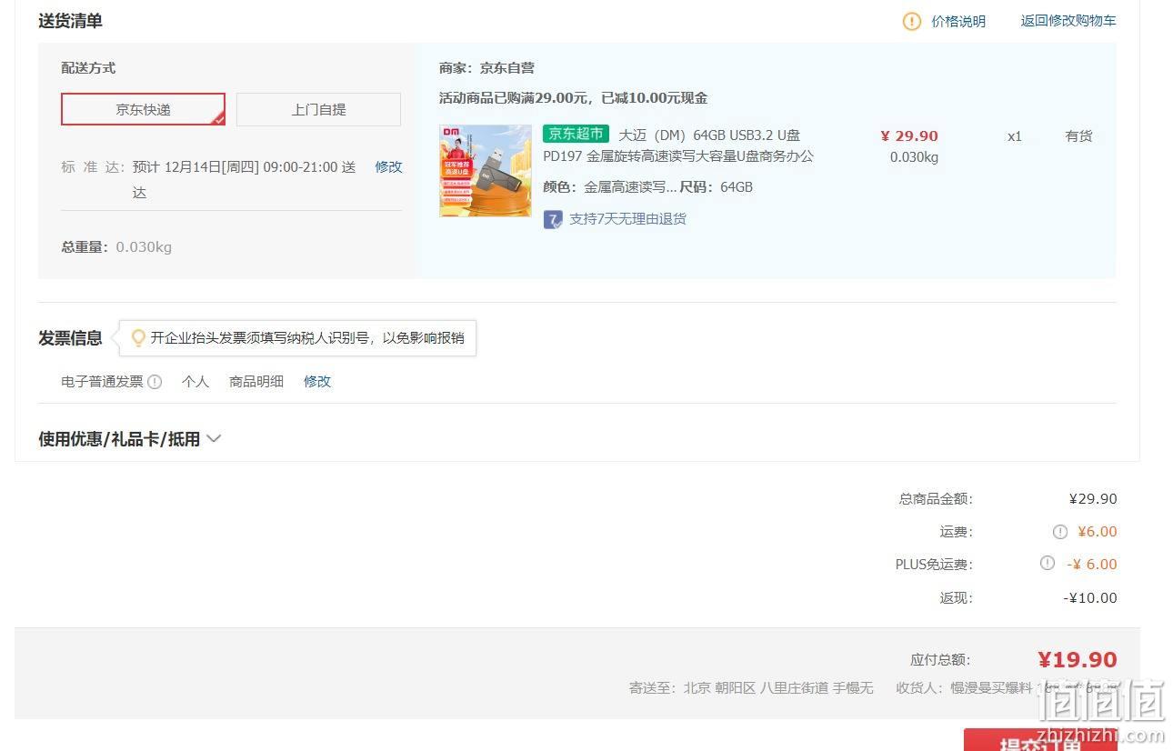Click the 返现 -¥10.00 value
The height and width of the screenshot is (751, 1173).
coord(1090,597)
